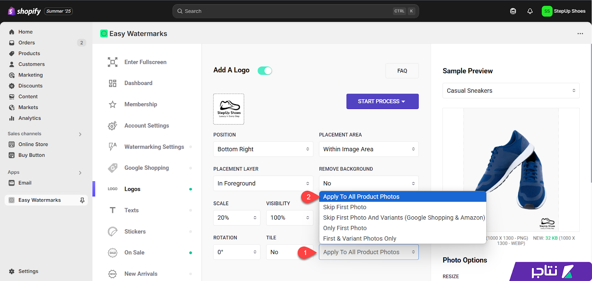This screenshot has width=592, height=281.
Task: Open Placement Layer dropdown In Foreground
Action: (263, 183)
